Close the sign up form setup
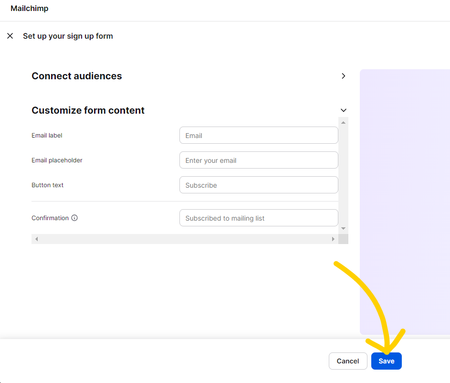 [10, 36]
